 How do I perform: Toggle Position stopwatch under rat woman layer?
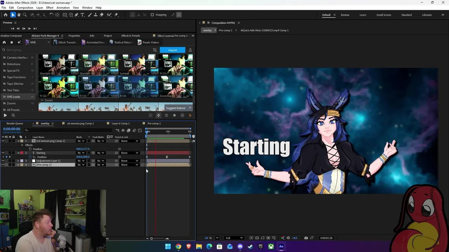30,149
